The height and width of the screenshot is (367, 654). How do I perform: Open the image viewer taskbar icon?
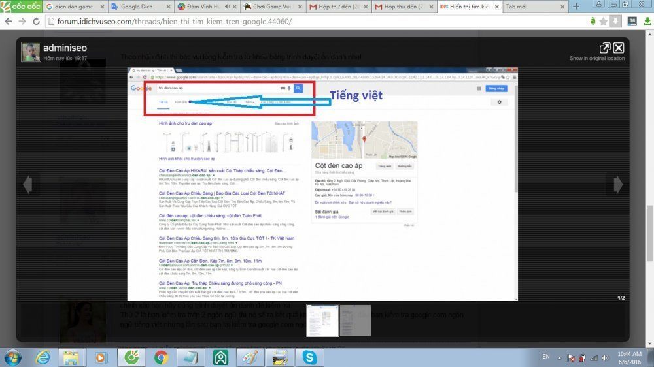[279, 358]
